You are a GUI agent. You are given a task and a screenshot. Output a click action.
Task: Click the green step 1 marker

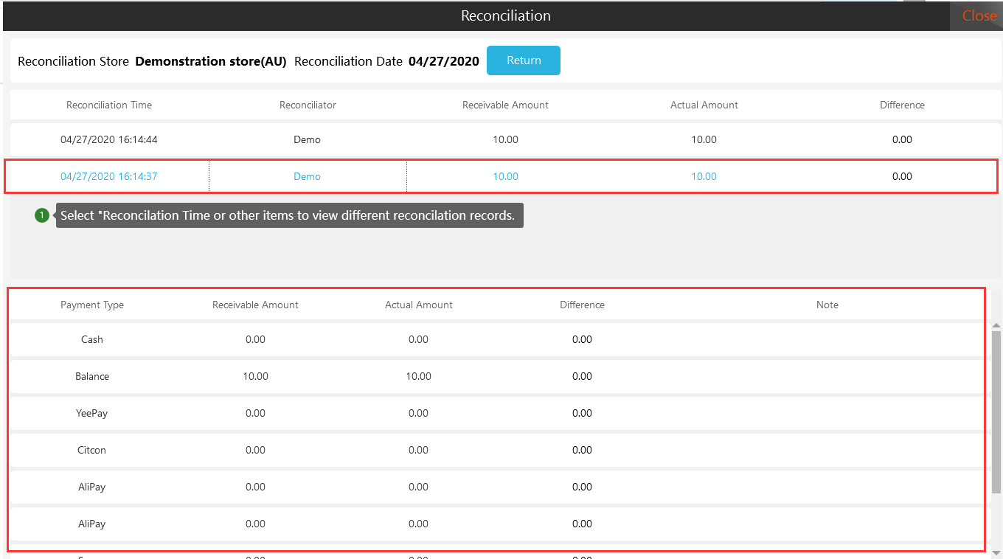(x=42, y=215)
